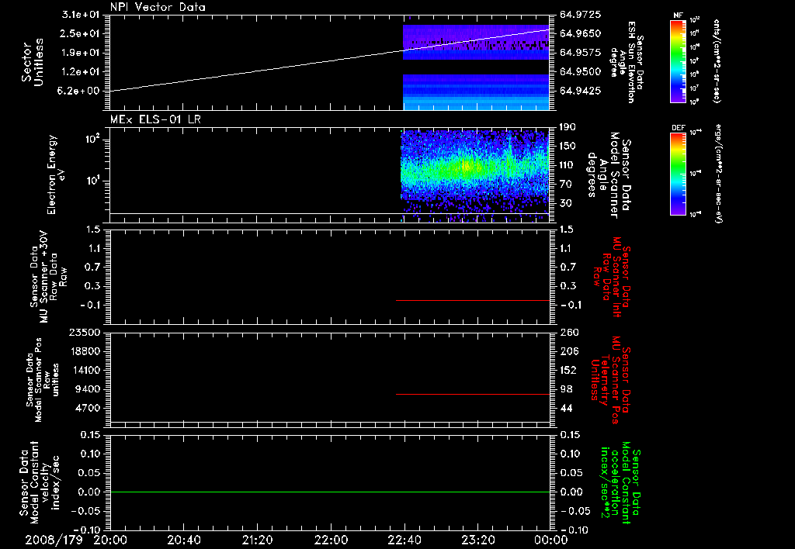
Task: Click the 18800 scanner position value
Action: click(x=84, y=351)
